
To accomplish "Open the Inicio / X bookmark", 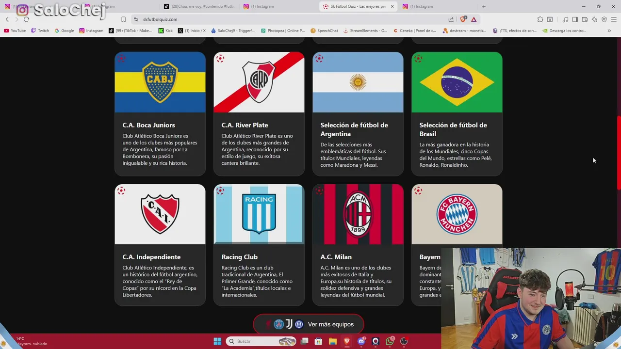I will (x=192, y=31).
